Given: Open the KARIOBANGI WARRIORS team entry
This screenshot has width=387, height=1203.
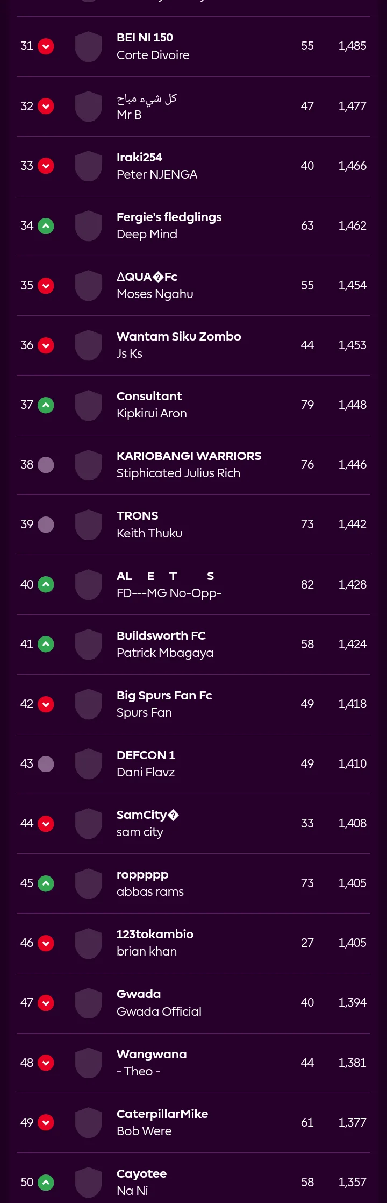Looking at the screenshot, I should [189, 456].
